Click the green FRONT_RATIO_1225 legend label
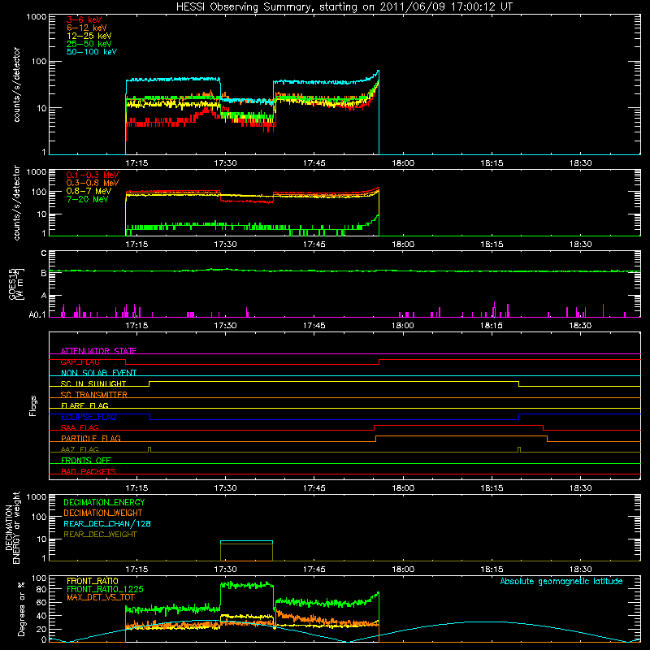This screenshot has height=650, width=650. pos(105,589)
